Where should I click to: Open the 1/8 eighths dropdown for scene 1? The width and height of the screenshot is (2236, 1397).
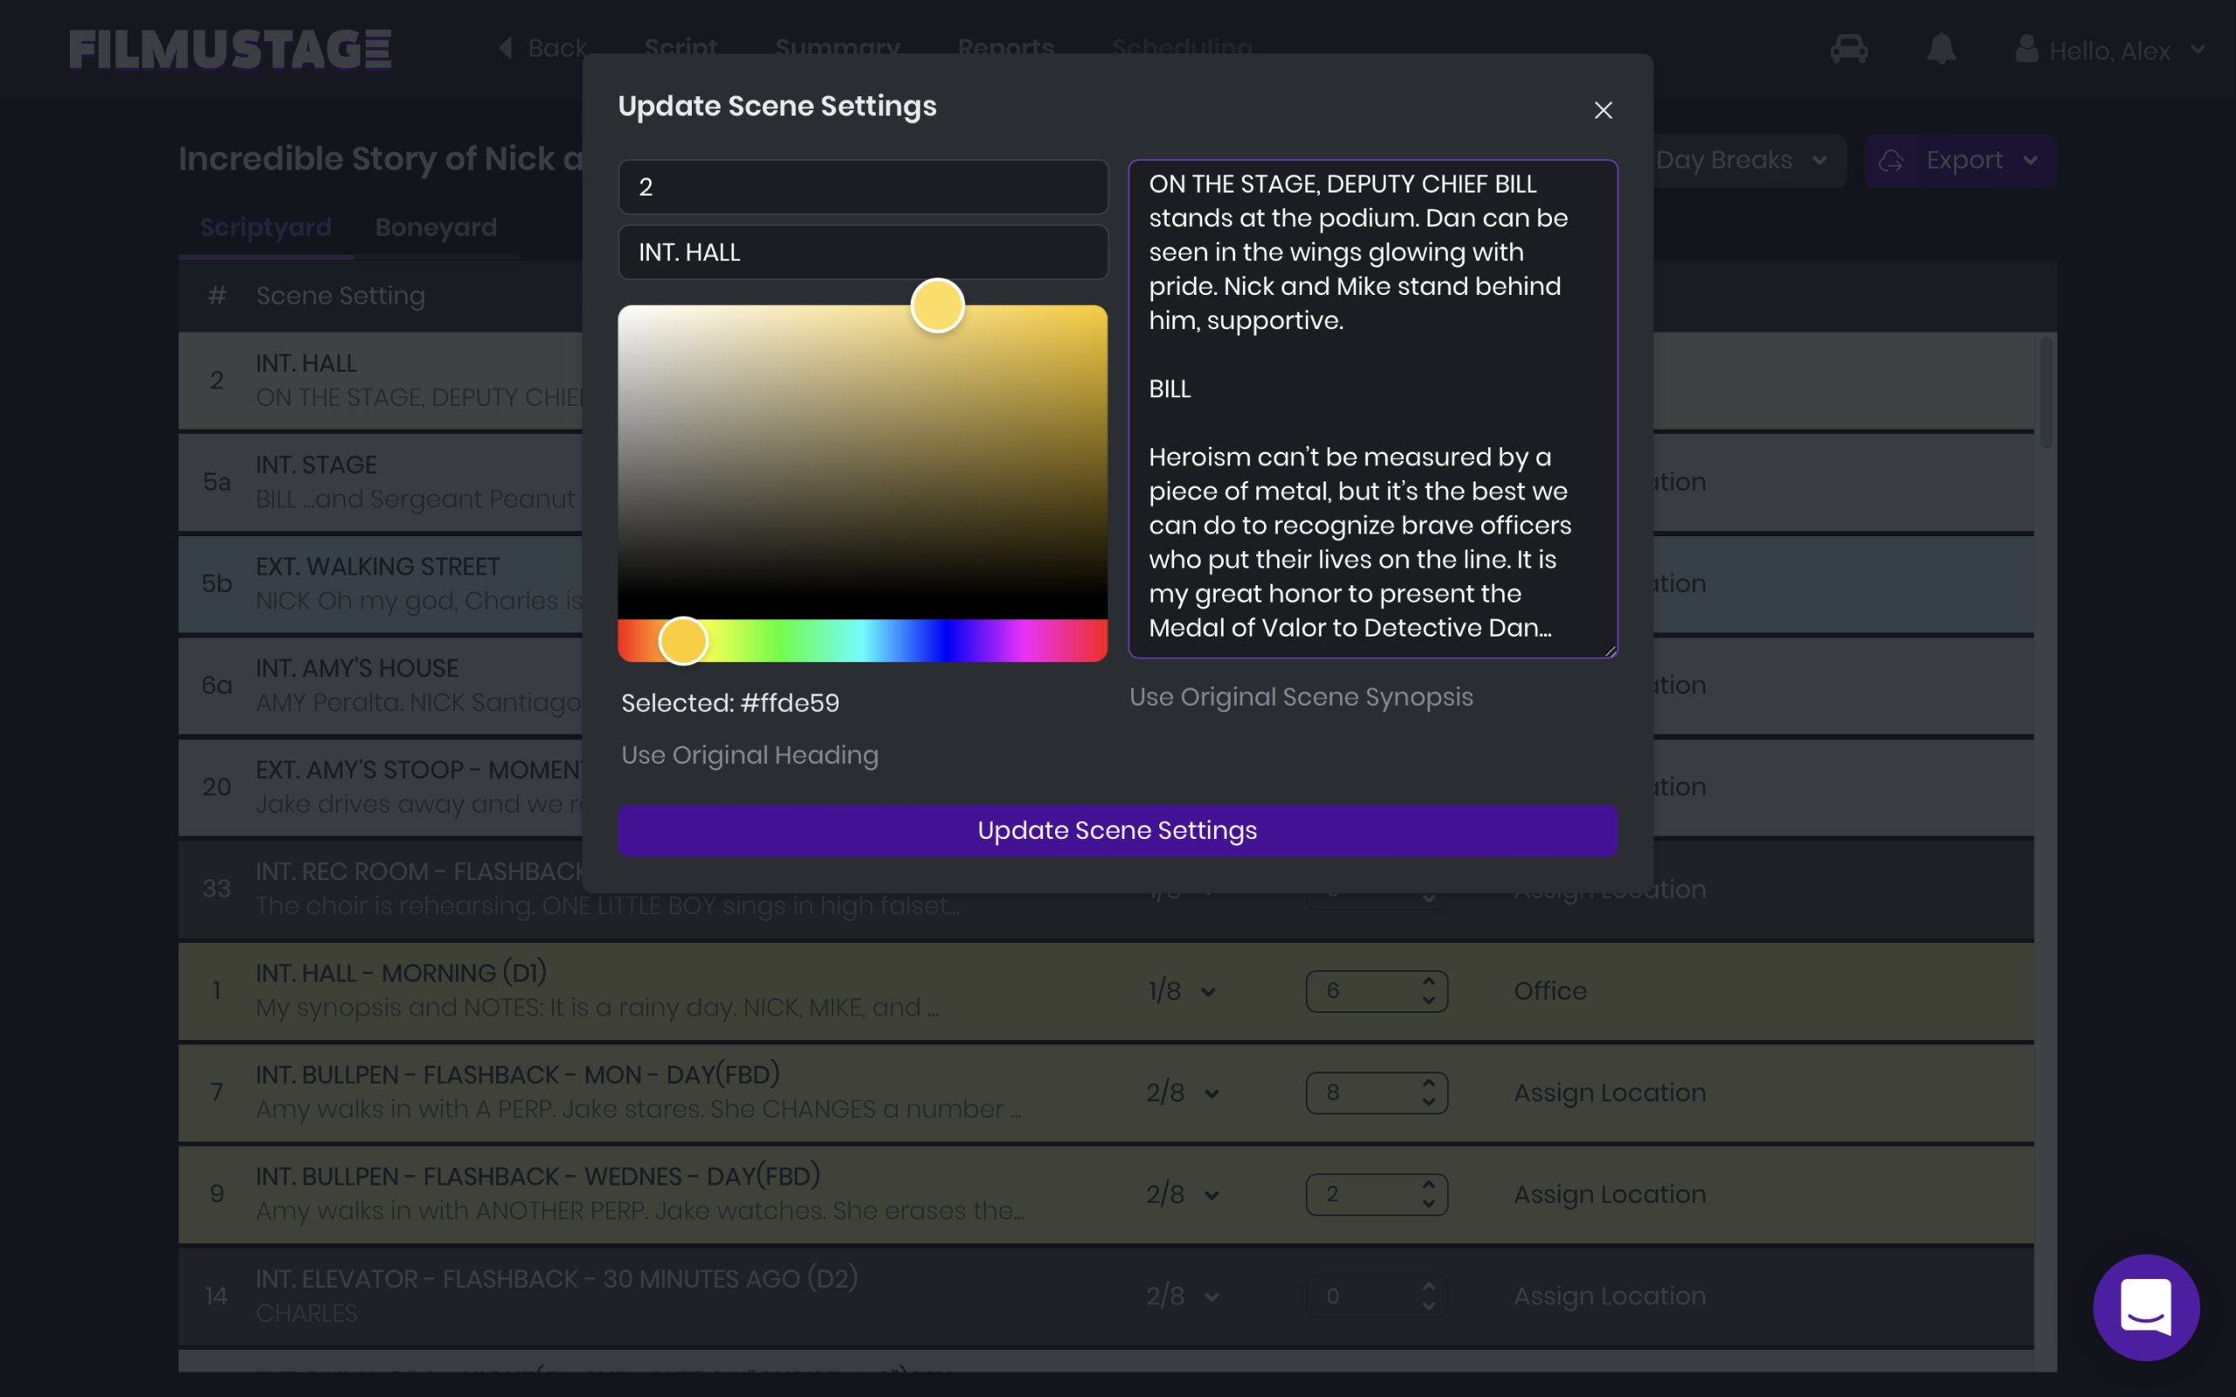pos(1182,990)
